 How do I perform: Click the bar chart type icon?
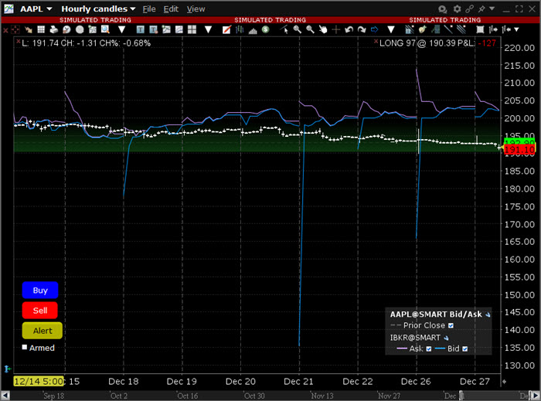(239, 29)
